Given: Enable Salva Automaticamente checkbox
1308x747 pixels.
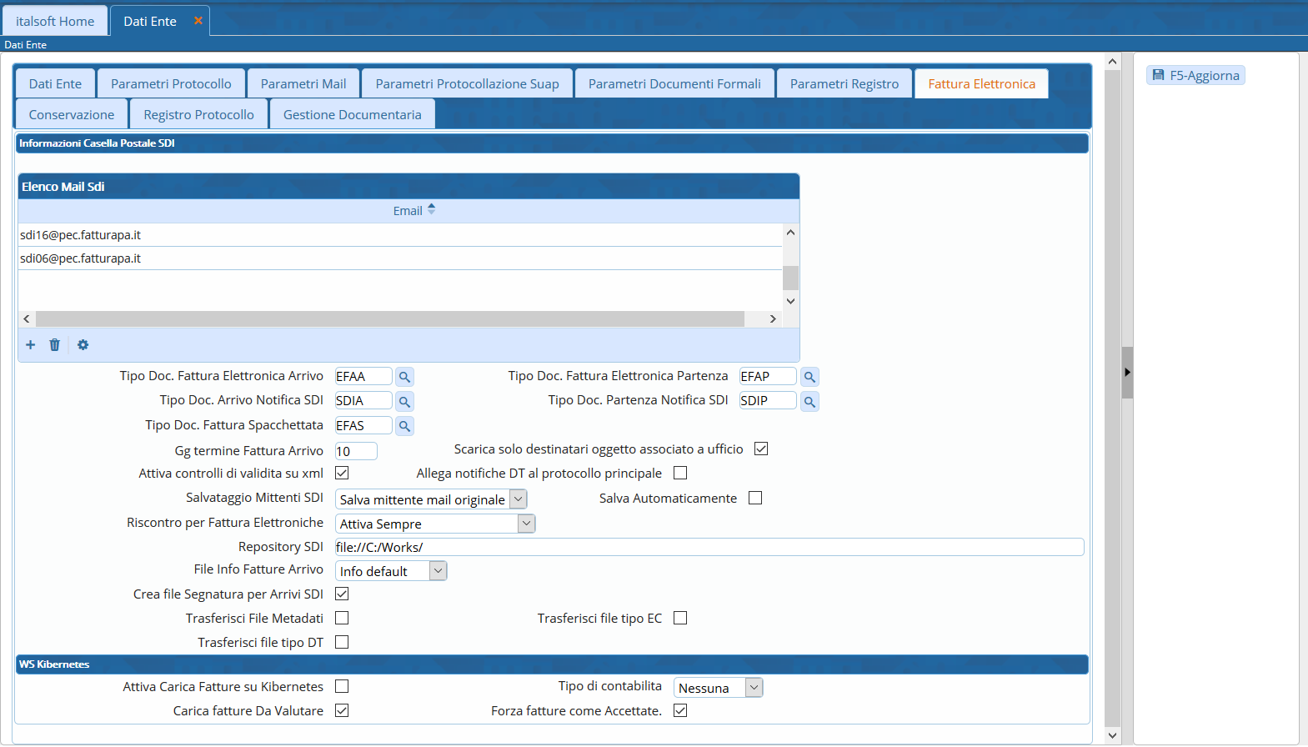Looking at the screenshot, I should (755, 499).
